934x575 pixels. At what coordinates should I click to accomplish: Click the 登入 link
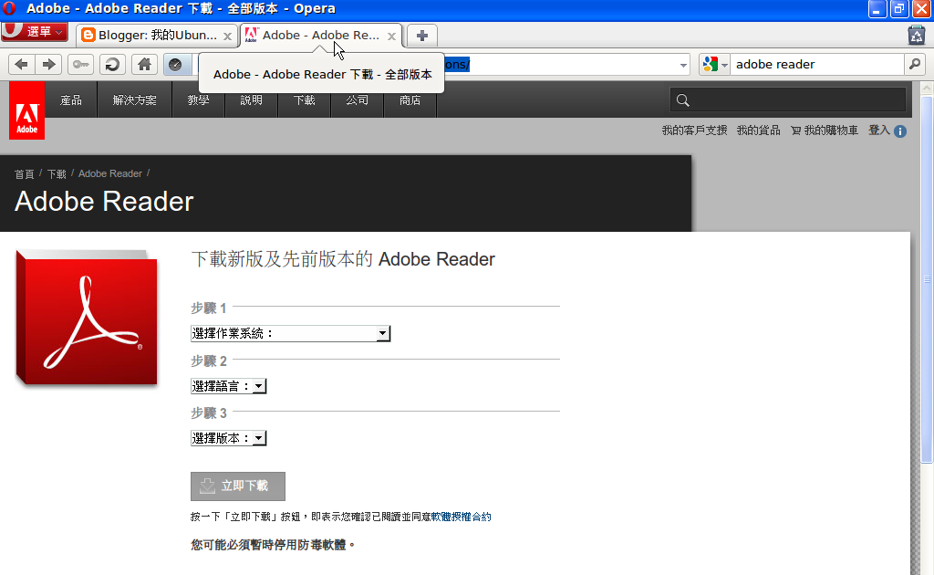tap(879, 131)
